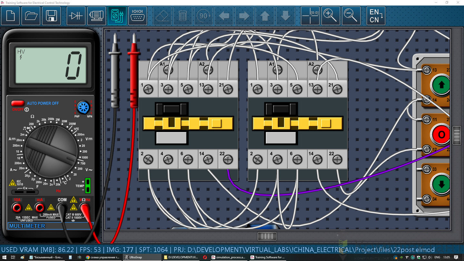Expand the right side panel handle
The image size is (464, 261).
457,135
